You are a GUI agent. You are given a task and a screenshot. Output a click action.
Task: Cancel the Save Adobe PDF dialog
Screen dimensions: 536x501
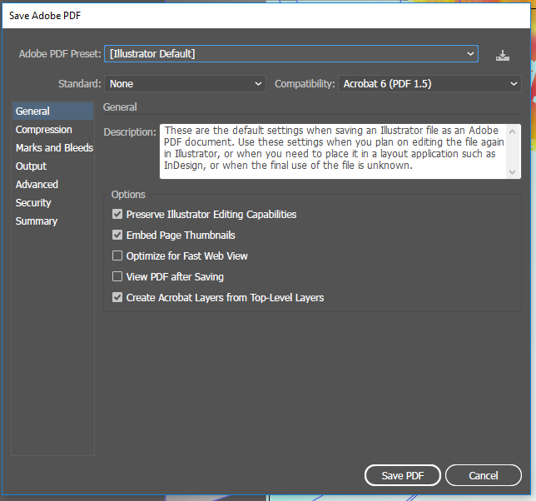[x=484, y=475]
